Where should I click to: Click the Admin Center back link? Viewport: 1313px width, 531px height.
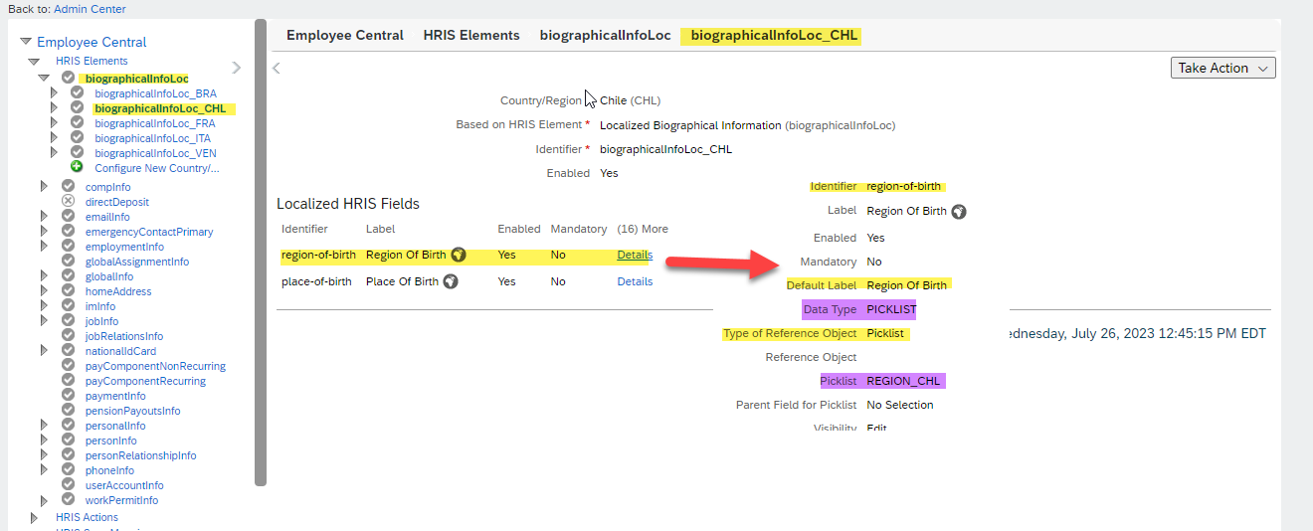(x=90, y=9)
